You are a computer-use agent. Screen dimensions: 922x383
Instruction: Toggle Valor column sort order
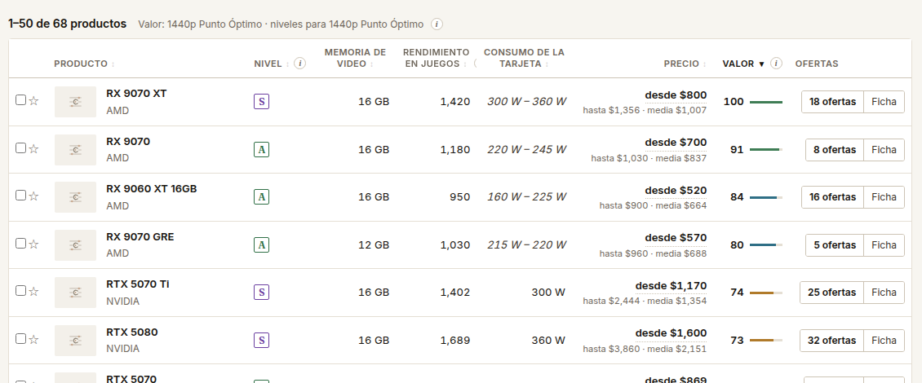744,64
